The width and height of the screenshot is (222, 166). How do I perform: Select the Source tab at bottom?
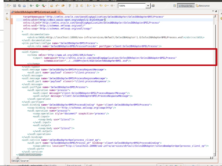[x=25, y=161]
